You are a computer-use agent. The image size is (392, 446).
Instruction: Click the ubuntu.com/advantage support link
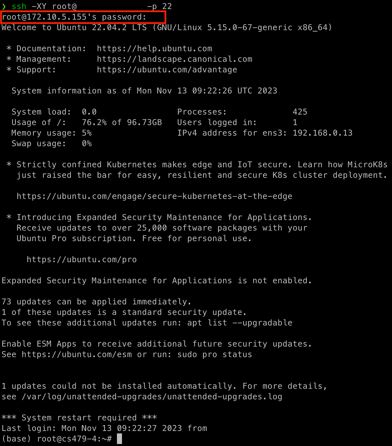(x=167, y=70)
